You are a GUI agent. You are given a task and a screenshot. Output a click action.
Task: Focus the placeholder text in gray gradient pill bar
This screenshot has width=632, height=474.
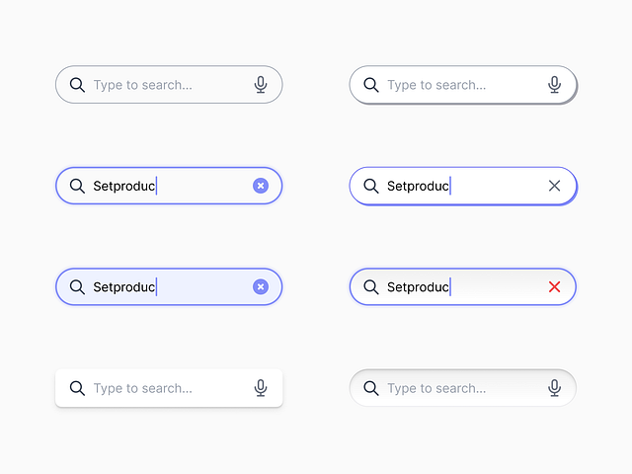click(436, 388)
